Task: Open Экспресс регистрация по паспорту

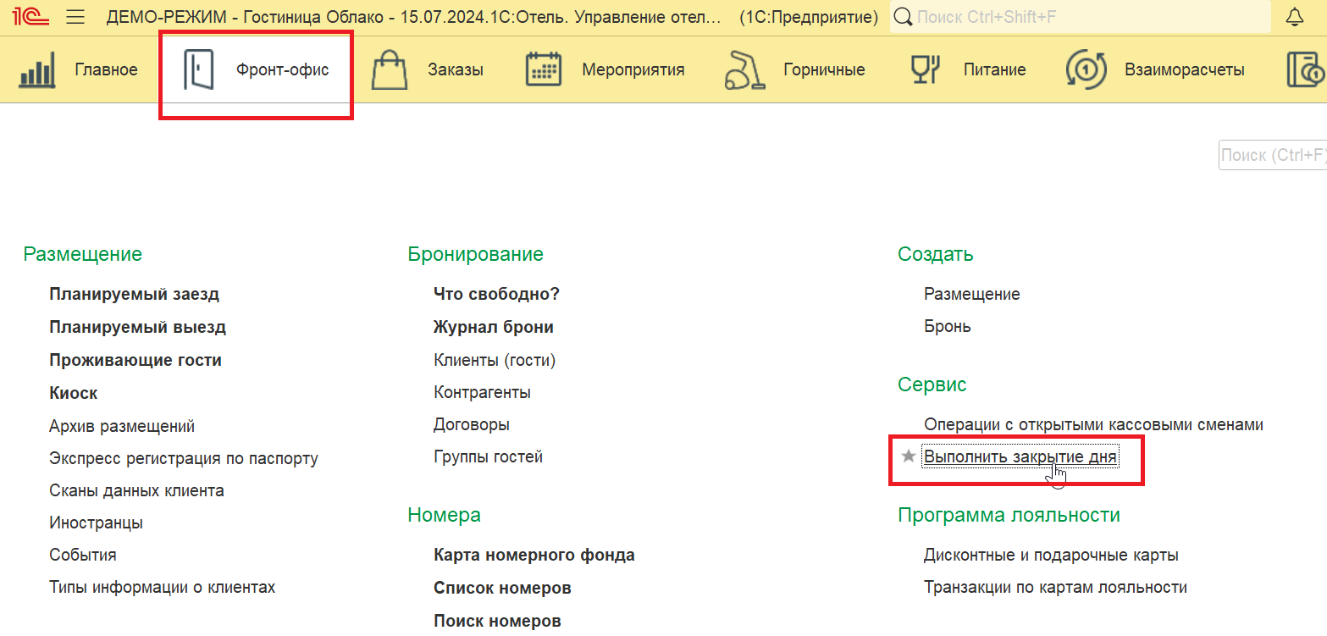Action: 184,459
